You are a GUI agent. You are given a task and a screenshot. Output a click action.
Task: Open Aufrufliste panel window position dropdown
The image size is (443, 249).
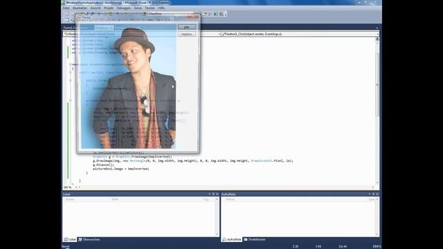[369, 194]
